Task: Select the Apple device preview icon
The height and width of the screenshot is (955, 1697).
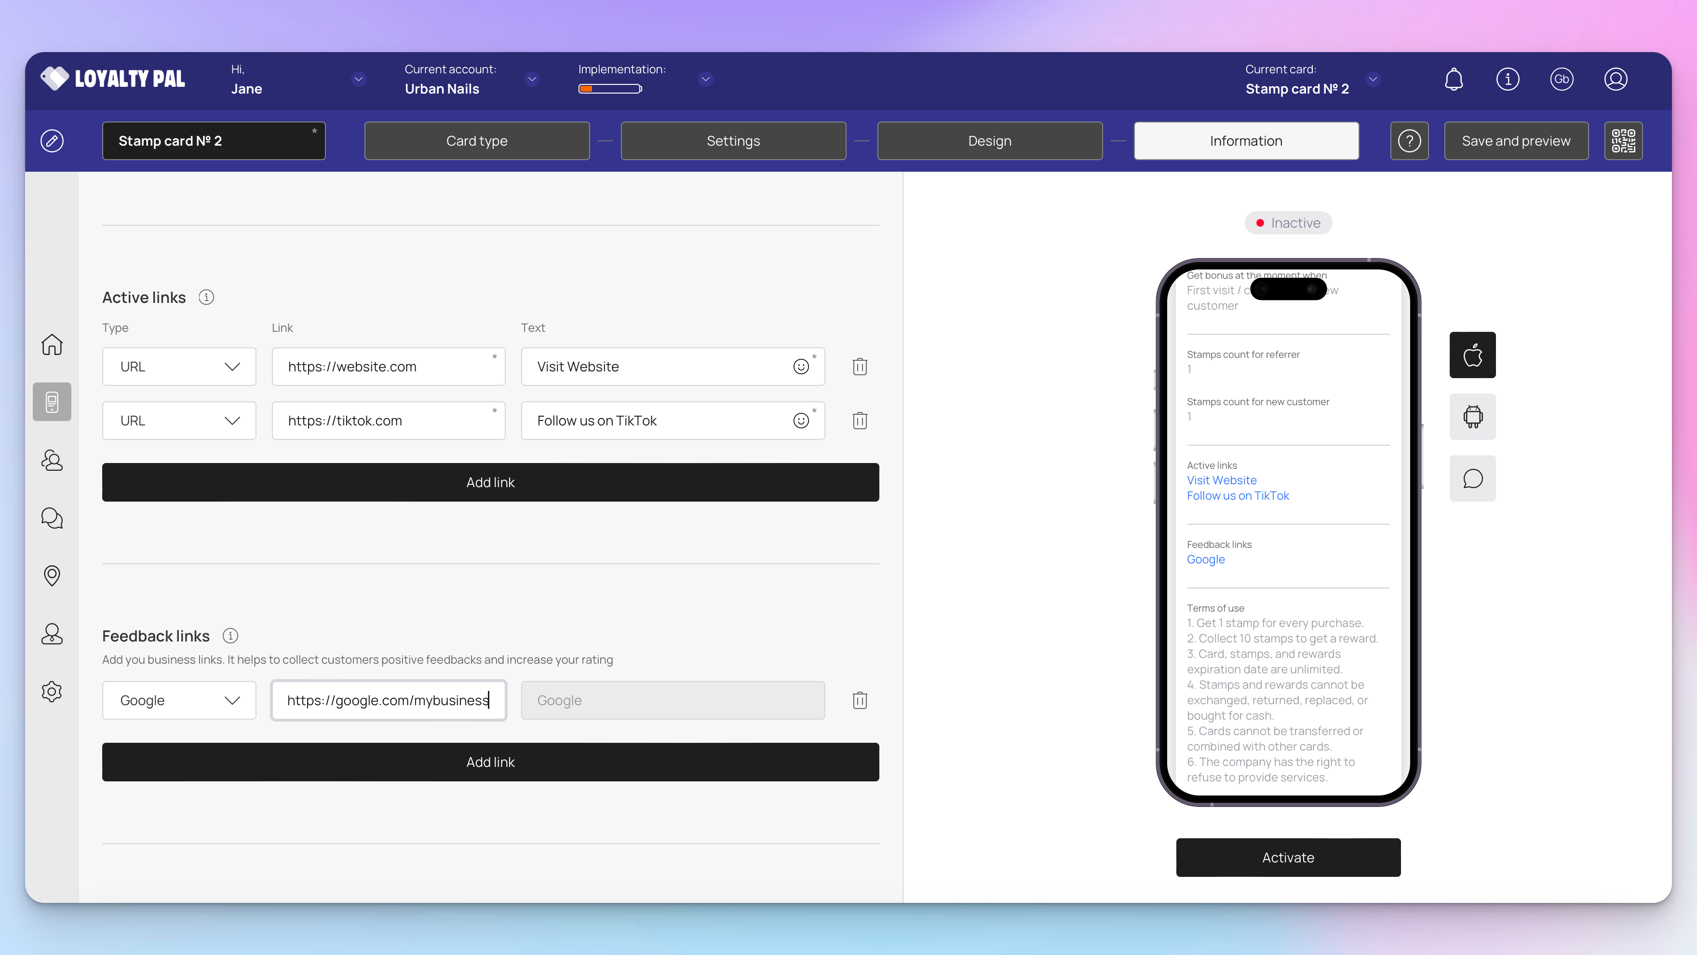Action: click(1472, 355)
